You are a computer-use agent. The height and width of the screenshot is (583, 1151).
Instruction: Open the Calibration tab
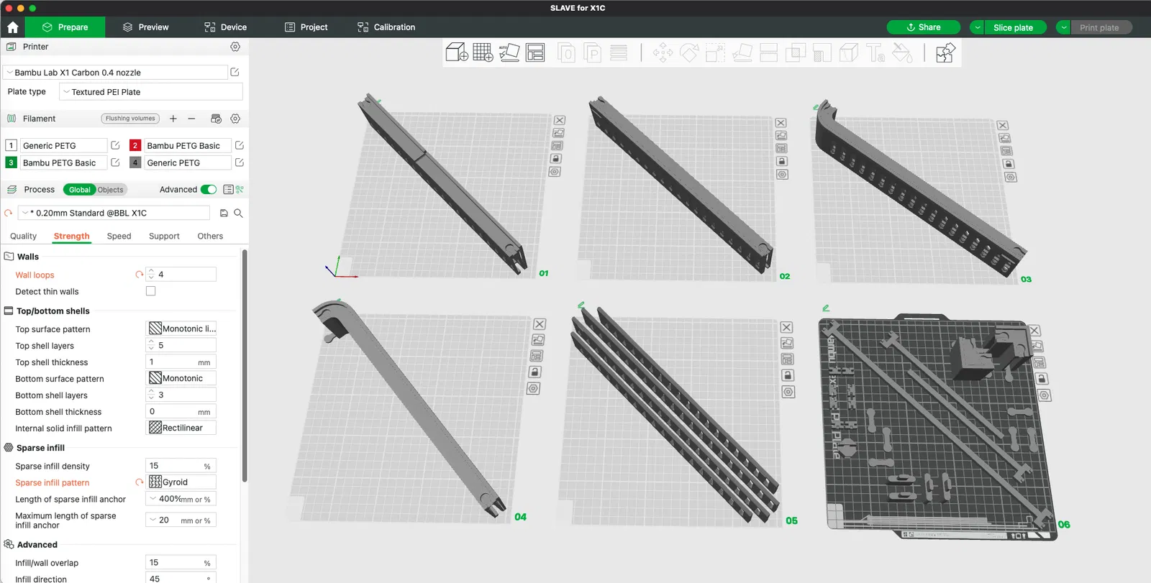point(386,27)
